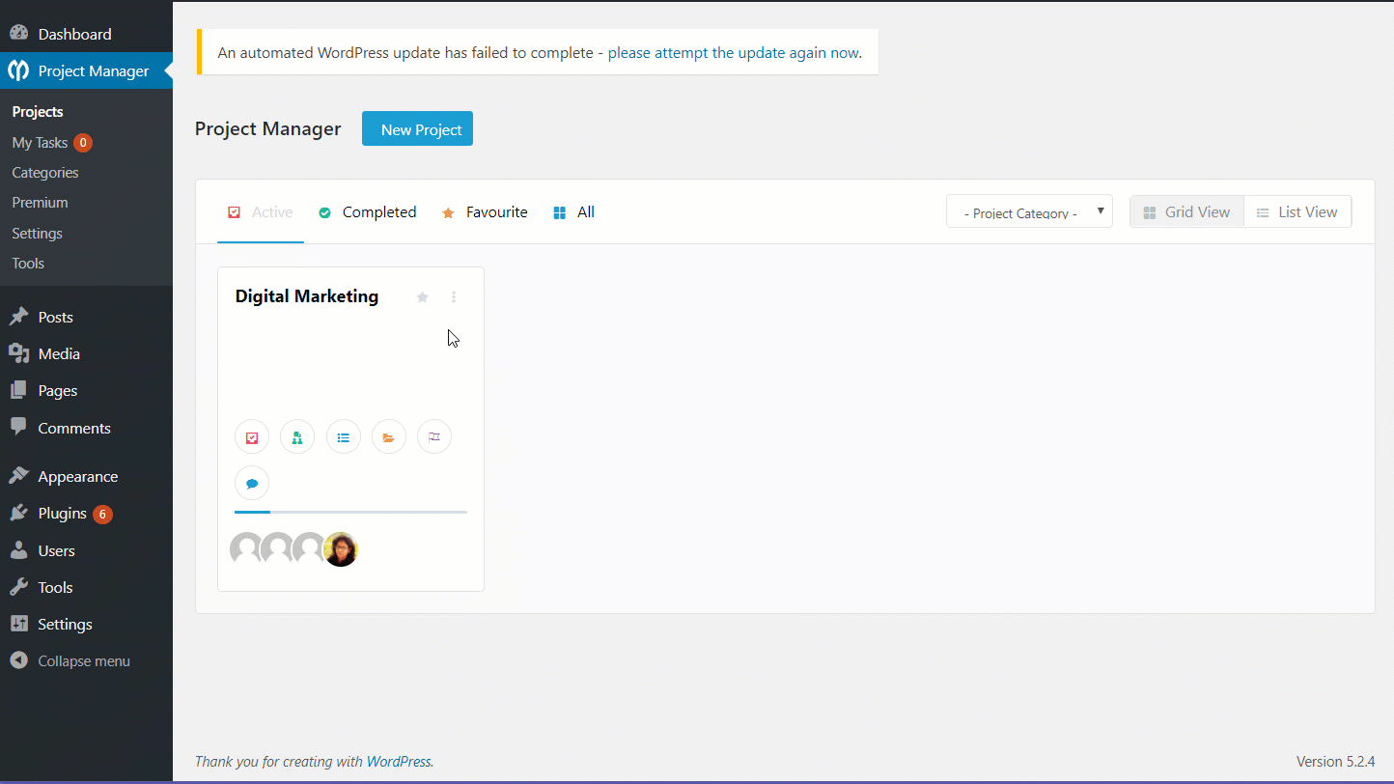Viewport: 1394px width, 784px height.
Task: Select the Favourite projects tab
Action: (x=485, y=212)
